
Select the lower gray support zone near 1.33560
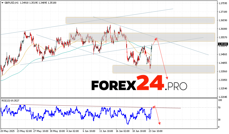click(x=163, y=69)
